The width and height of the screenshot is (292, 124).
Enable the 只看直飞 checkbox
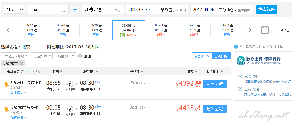[x=80, y=56]
